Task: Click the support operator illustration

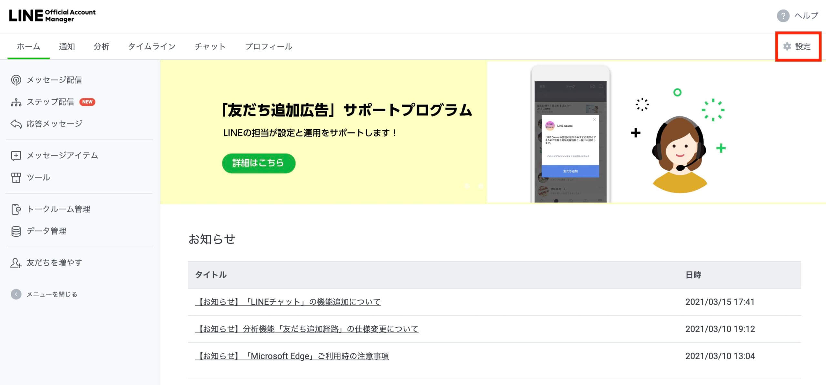Action: pos(680,154)
